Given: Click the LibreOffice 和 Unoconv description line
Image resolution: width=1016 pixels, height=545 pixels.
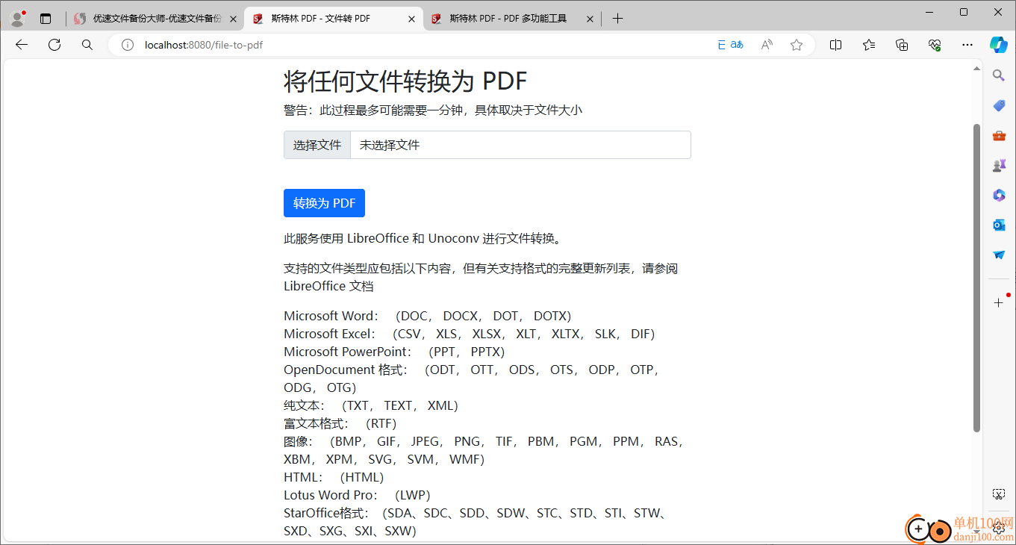Looking at the screenshot, I should [423, 239].
